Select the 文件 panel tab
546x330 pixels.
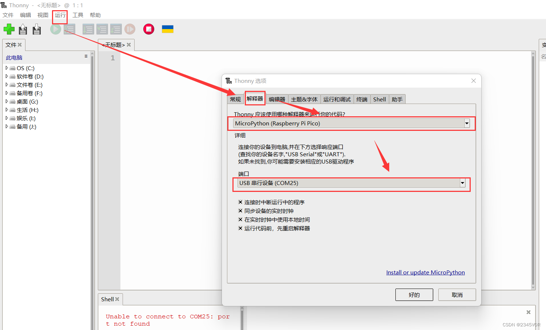coord(11,45)
